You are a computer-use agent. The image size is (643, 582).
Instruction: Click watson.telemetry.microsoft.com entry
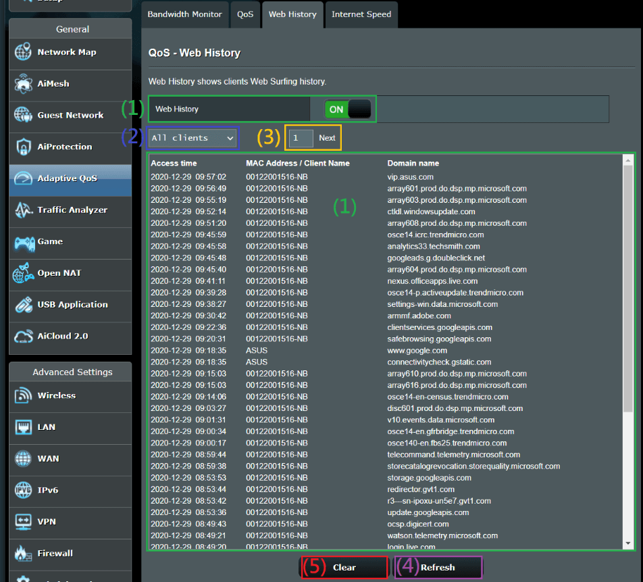coord(442,535)
